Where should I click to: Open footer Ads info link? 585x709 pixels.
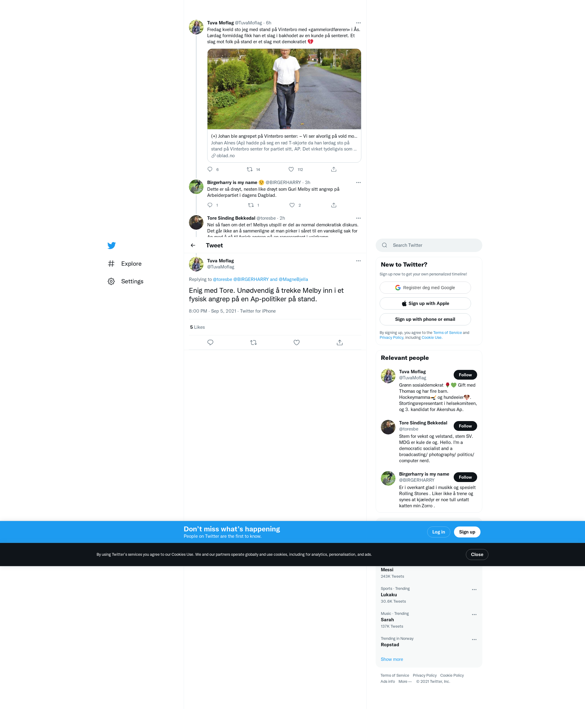pos(388,681)
